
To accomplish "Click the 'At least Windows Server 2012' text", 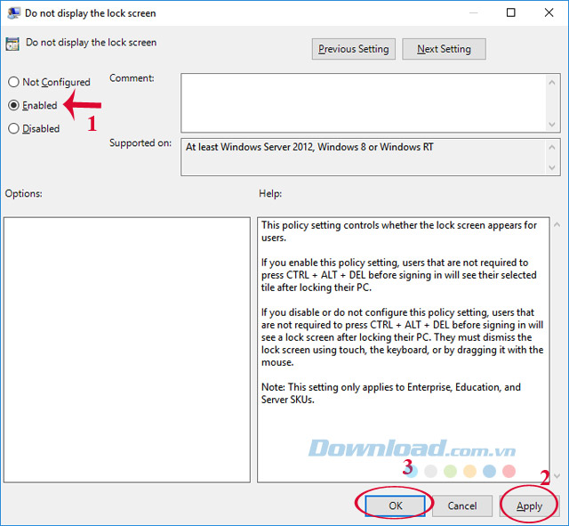I will 309,147.
